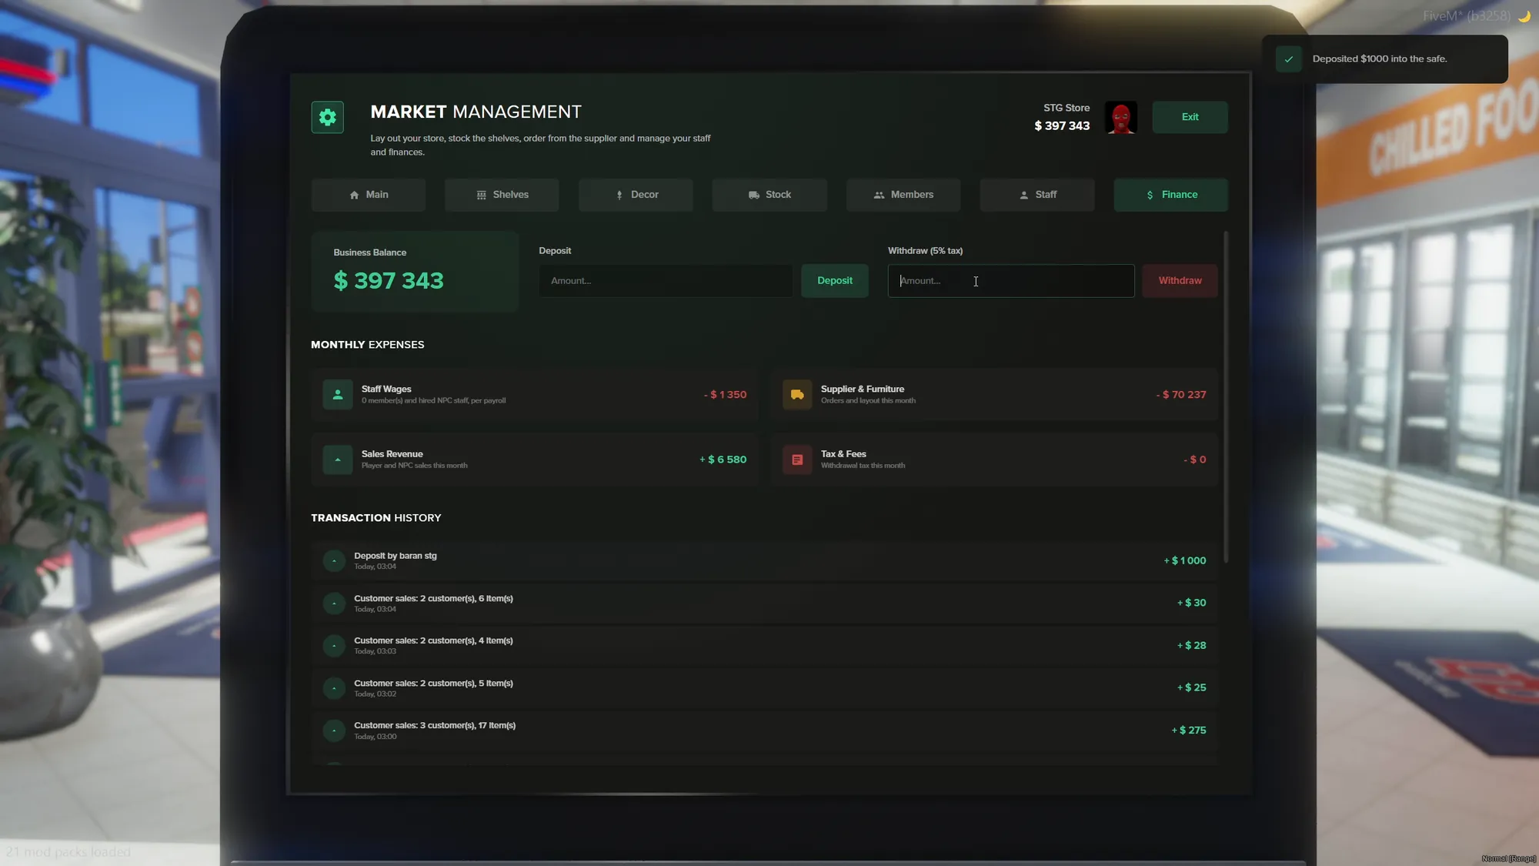Click the '- $ 0' tax amount
This screenshot has height=866, width=1539.
click(x=1195, y=460)
